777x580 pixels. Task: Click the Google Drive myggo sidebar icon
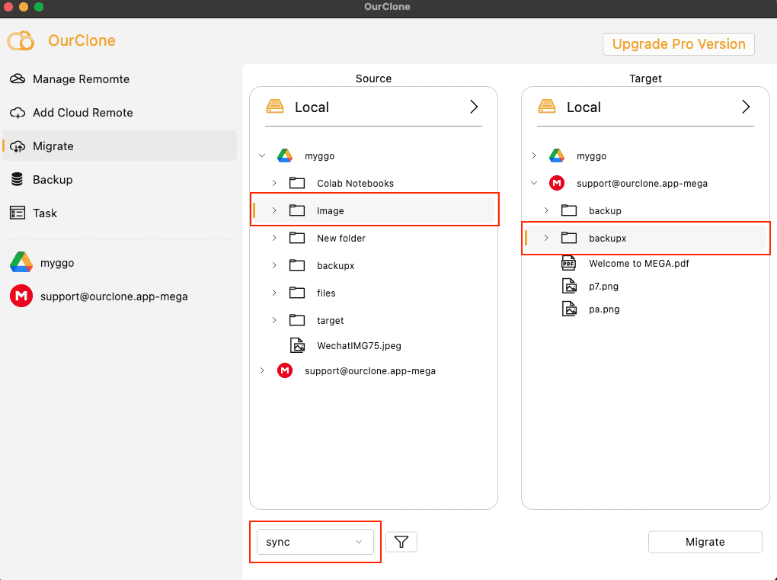click(x=21, y=263)
